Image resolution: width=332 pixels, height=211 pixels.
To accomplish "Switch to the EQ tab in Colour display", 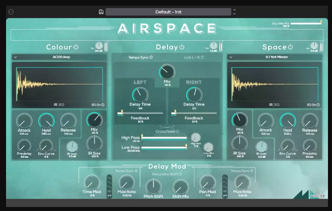I will (61, 104).
